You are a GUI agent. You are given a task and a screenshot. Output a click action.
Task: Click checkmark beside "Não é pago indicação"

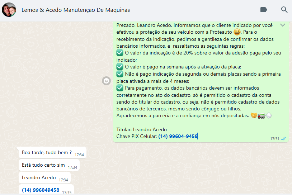coord(120,74)
